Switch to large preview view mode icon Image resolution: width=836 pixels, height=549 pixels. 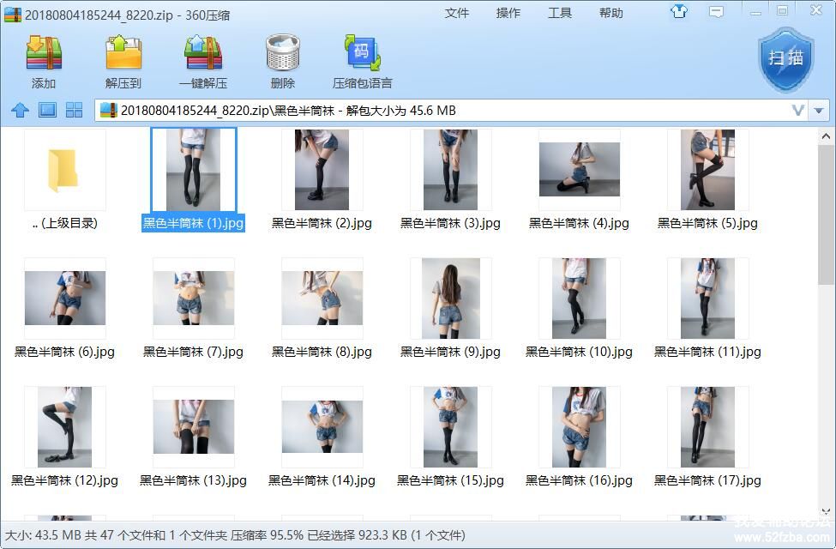point(47,111)
